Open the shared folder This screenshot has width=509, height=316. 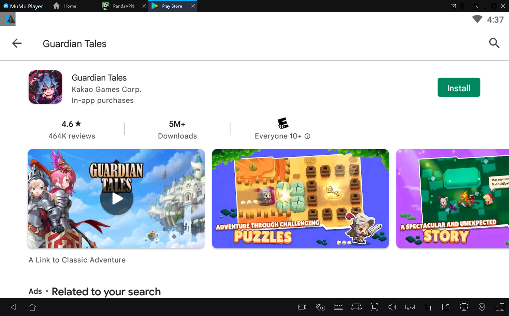coord(446,307)
